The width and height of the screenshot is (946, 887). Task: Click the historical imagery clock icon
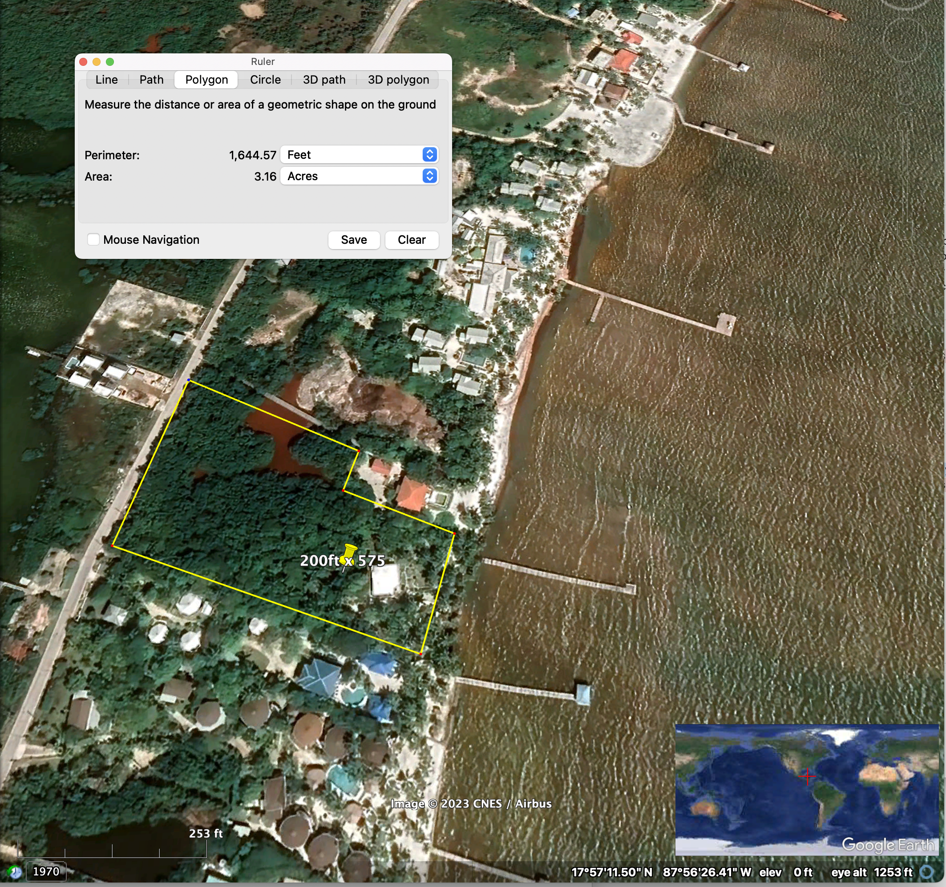[14, 872]
